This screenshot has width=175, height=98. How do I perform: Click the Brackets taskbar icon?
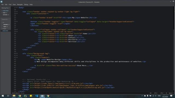click(42, 96)
